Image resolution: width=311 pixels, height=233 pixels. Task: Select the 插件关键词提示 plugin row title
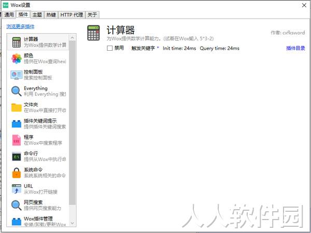point(40,121)
